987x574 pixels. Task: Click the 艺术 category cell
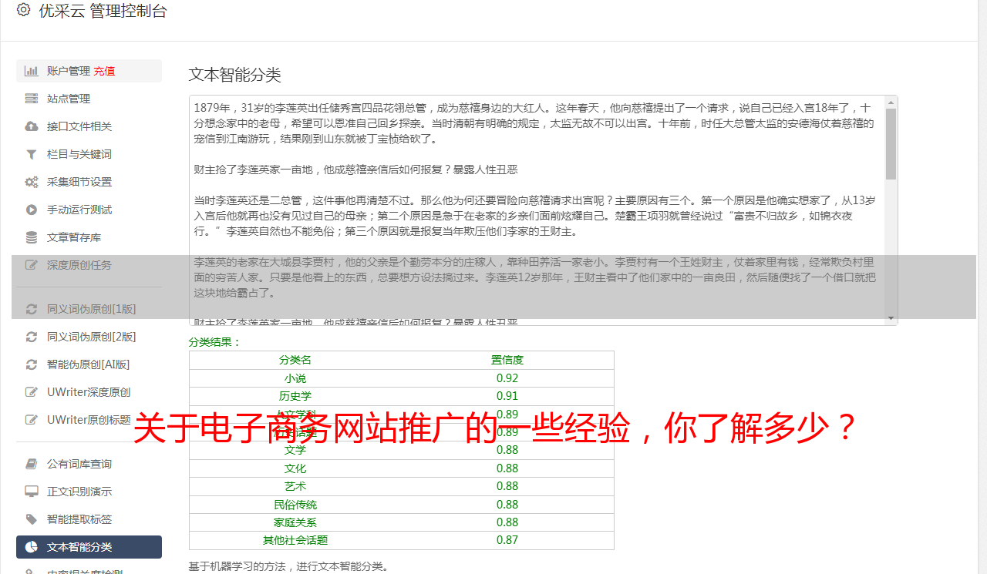(295, 486)
